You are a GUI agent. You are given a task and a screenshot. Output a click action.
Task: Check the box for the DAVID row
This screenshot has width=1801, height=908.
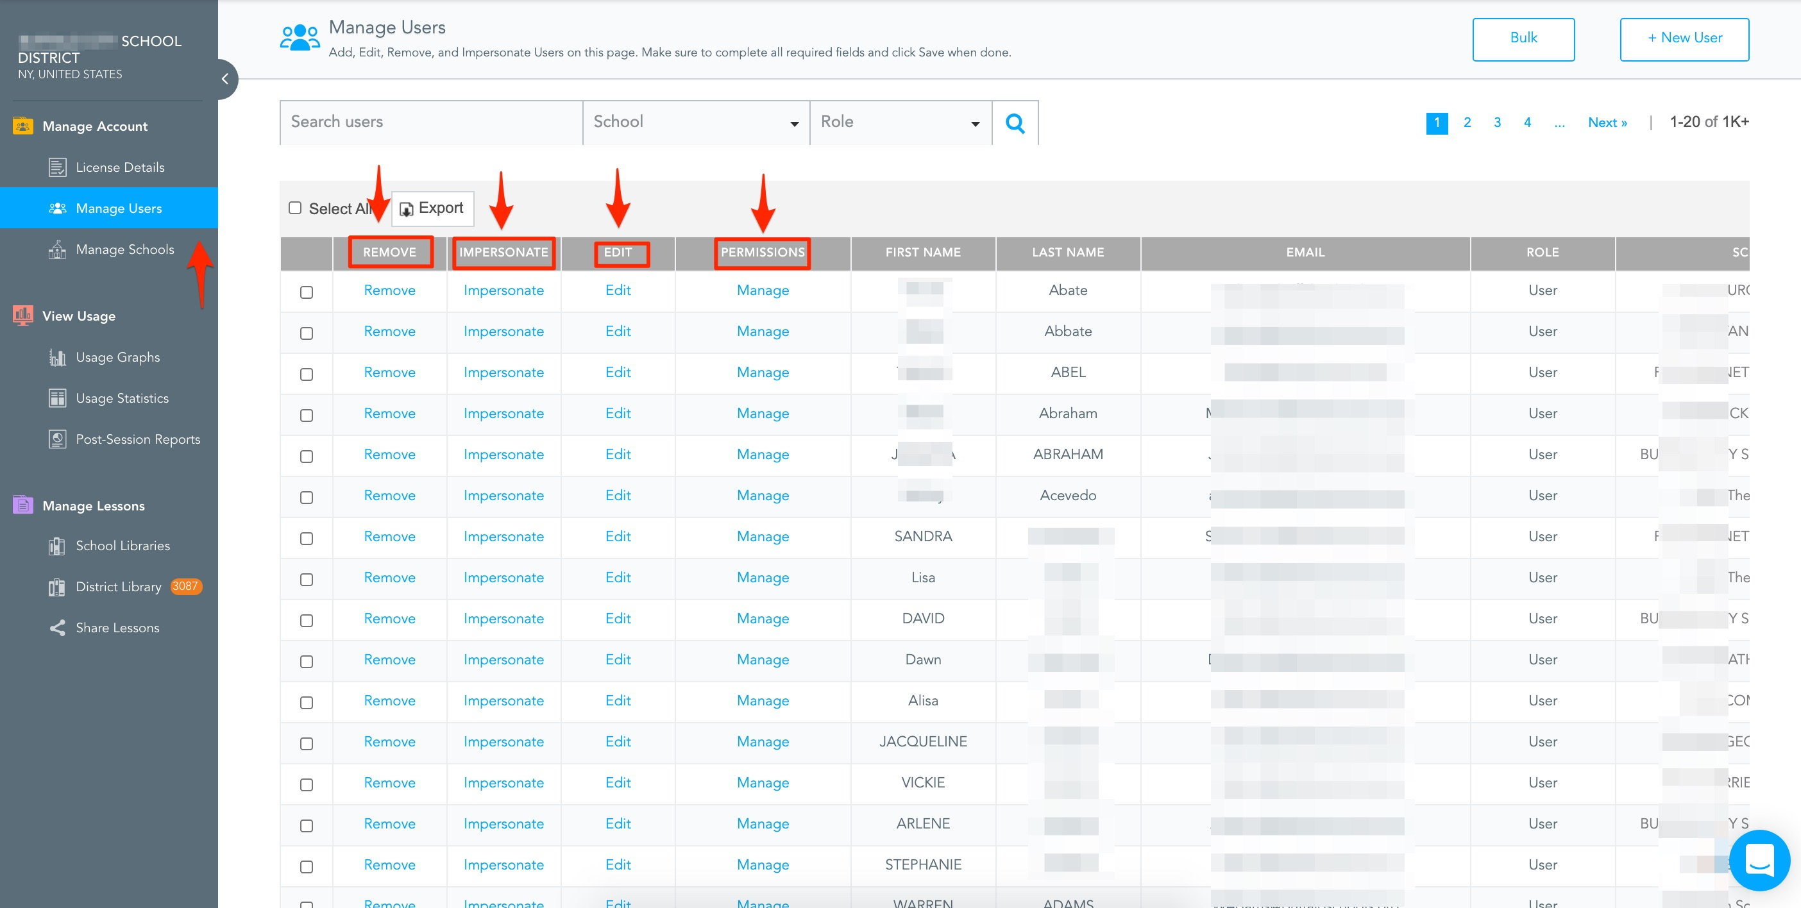[306, 621]
